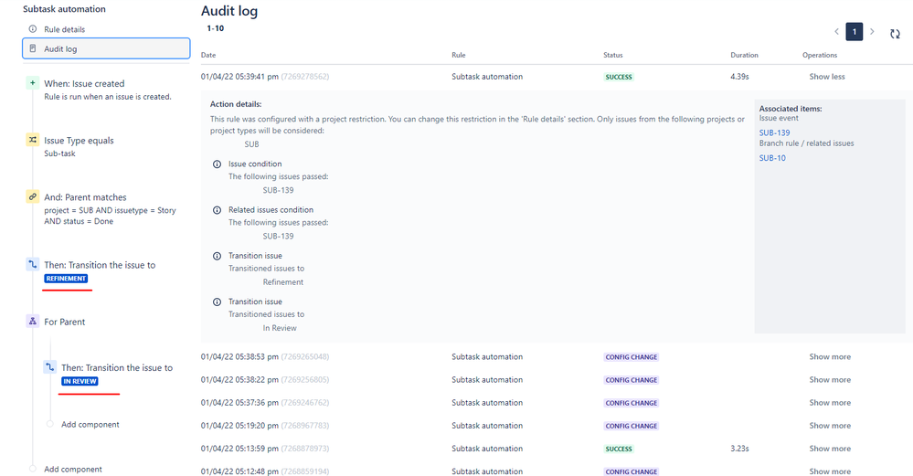Click the Subtask automation sidebar title

[x=64, y=9]
